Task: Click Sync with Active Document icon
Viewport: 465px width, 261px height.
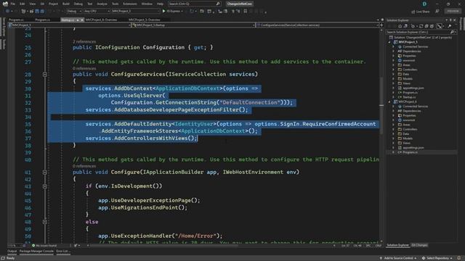Action: tap(421, 26)
